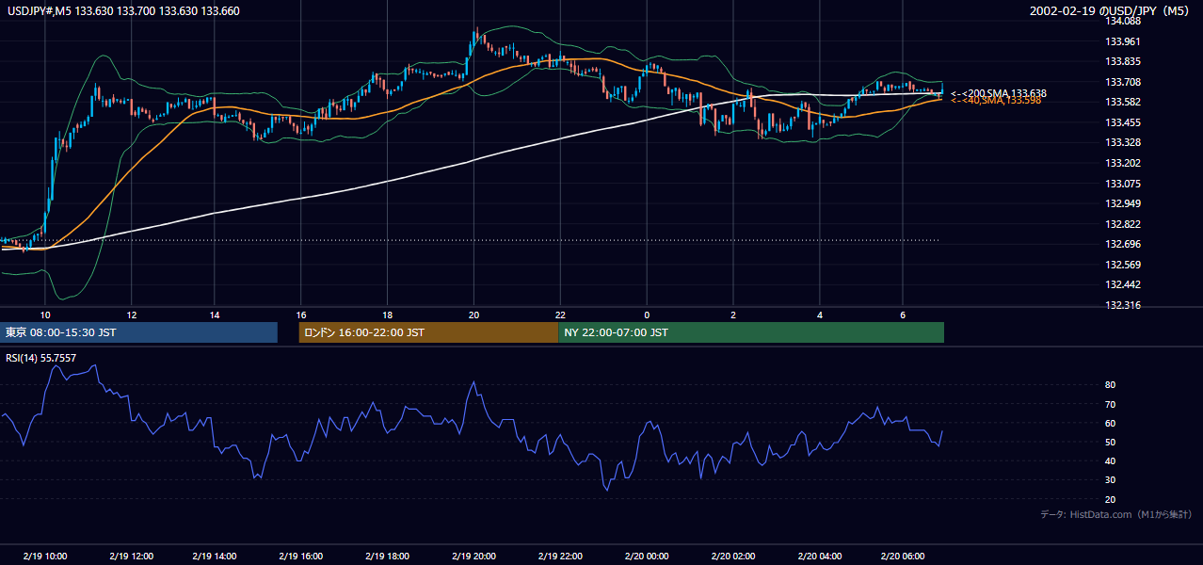Select the NY 22:00-07:00 JST session bar
The image size is (1203, 565).
(x=751, y=332)
